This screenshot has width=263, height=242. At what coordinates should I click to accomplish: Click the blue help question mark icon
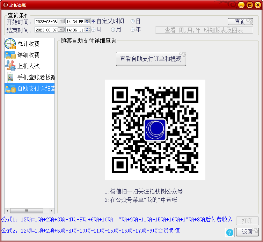230,232
